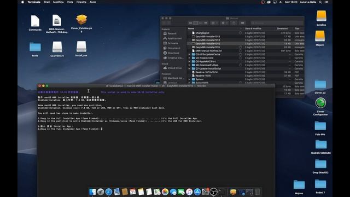Click the Finder search field
The image size is (350, 197).
(276, 23)
